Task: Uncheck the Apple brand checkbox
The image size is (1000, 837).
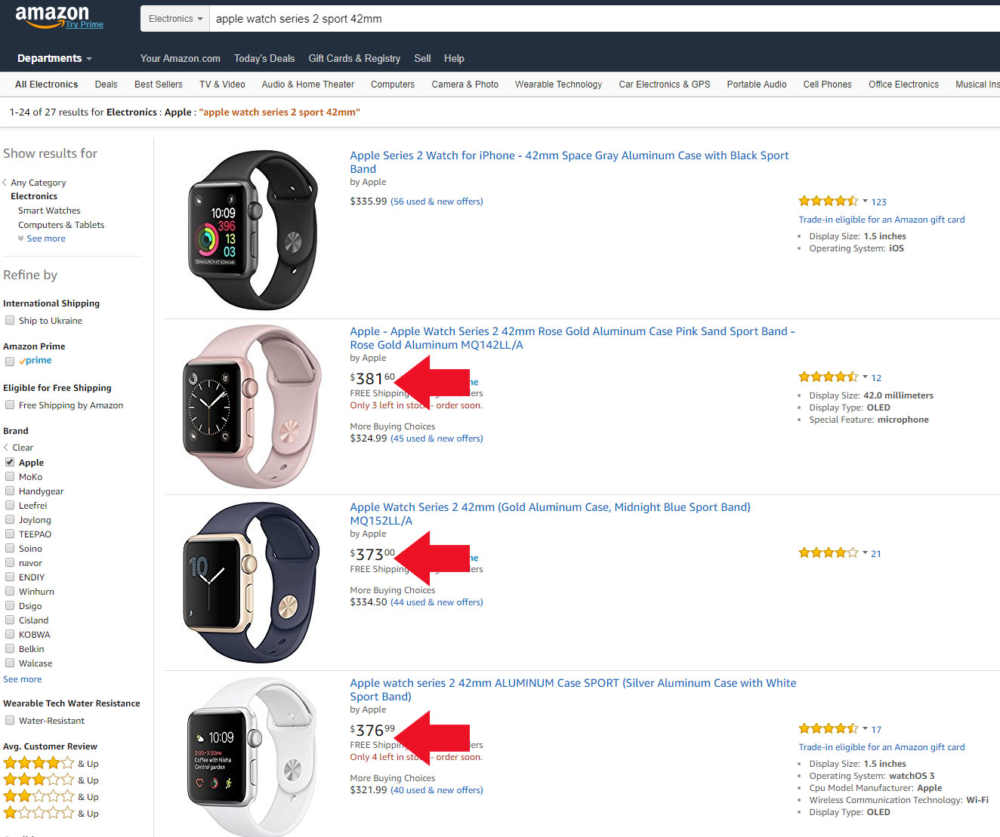Action: pyautogui.click(x=10, y=462)
